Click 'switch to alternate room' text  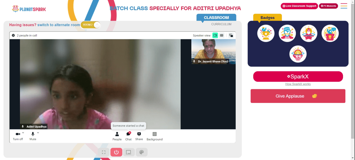tap(59, 25)
